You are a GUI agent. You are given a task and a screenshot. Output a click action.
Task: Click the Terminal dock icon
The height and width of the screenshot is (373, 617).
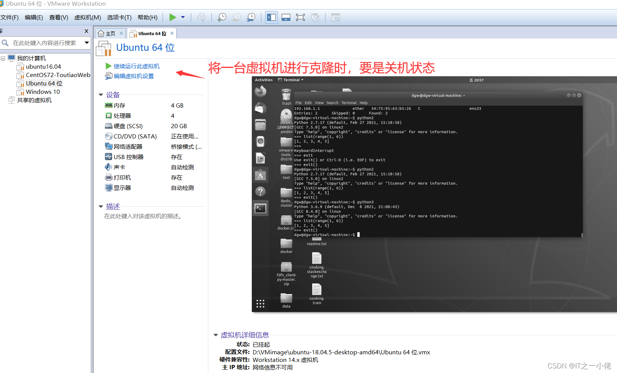click(261, 208)
